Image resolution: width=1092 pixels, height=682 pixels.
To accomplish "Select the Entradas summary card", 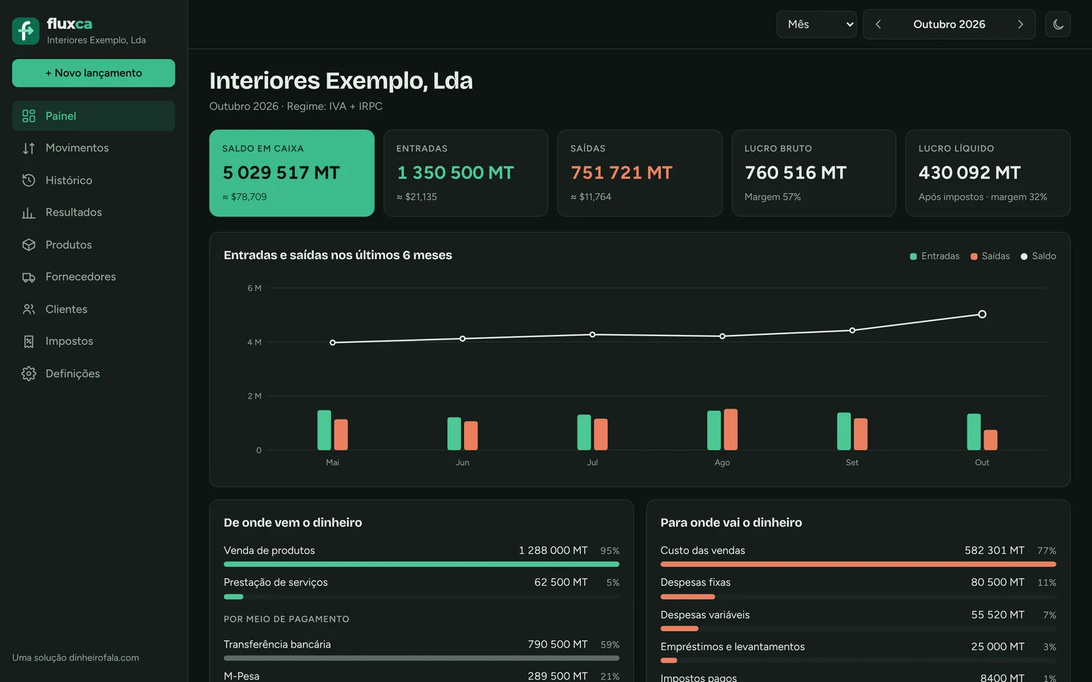I will [466, 173].
